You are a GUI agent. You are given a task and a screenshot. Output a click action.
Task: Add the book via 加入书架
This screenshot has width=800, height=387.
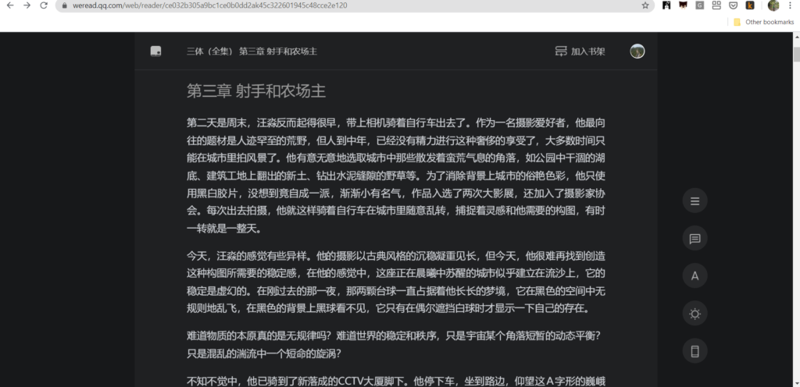(580, 51)
